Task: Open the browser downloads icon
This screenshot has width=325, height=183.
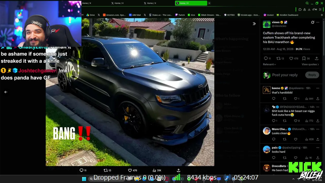Action: (x=309, y=9)
